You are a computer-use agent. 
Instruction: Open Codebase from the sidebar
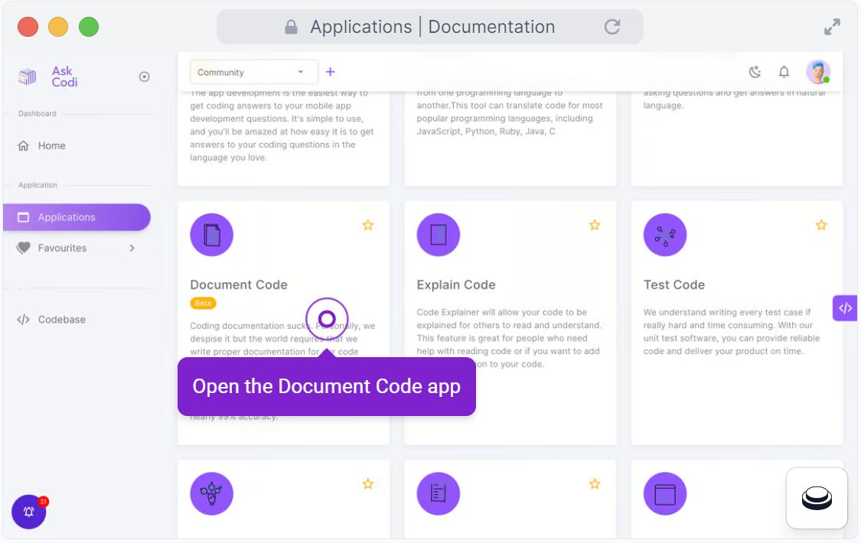pyautogui.click(x=61, y=320)
